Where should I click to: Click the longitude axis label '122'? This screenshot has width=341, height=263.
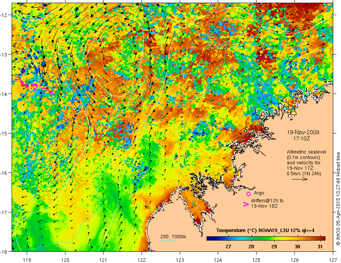141,260
